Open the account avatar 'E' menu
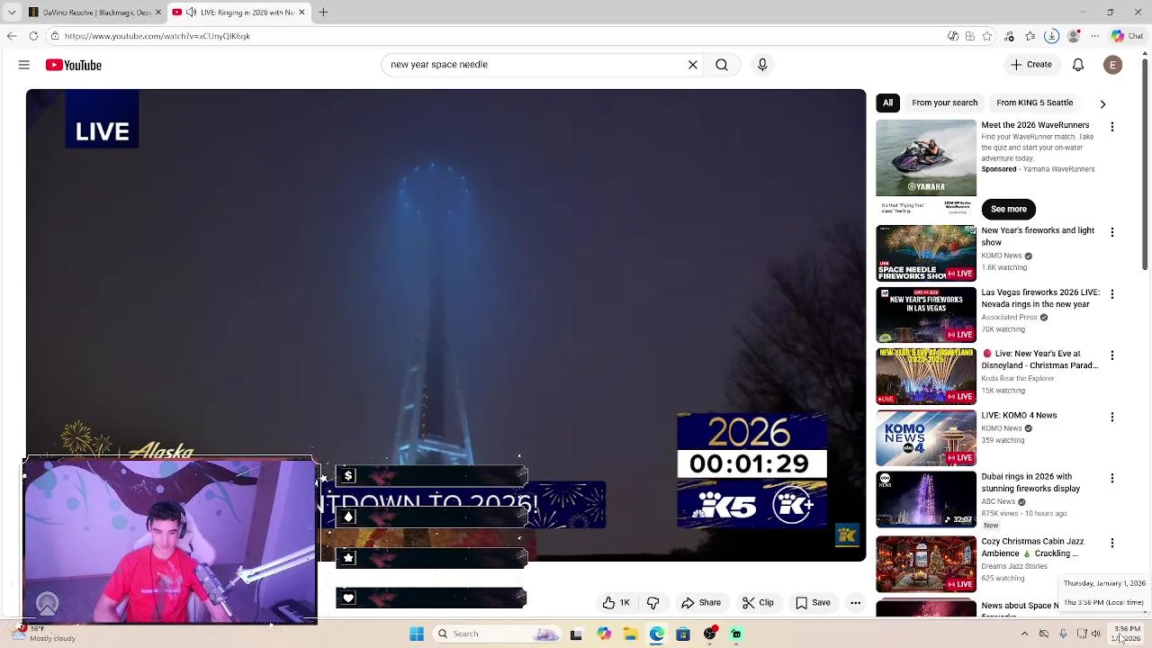Viewport: 1152px width, 648px height. point(1113,65)
